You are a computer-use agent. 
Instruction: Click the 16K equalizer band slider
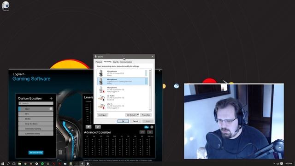click(149, 147)
